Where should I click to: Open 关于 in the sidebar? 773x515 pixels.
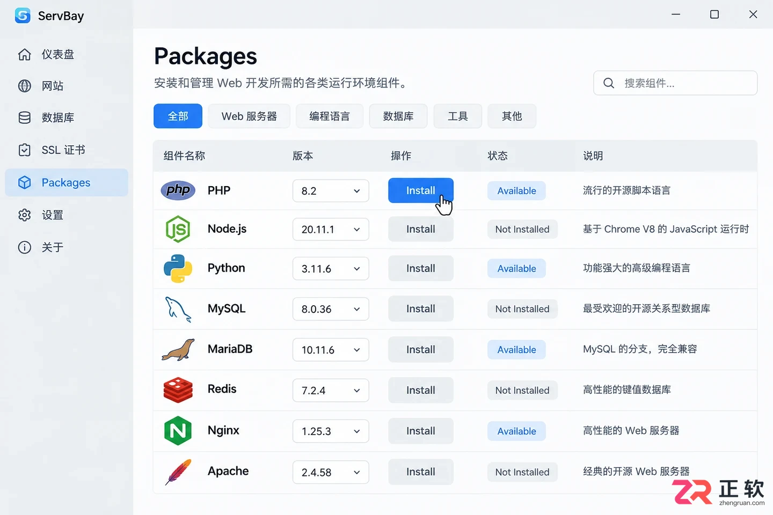[x=67, y=247]
